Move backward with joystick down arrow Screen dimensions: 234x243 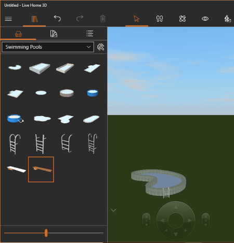[176, 234]
